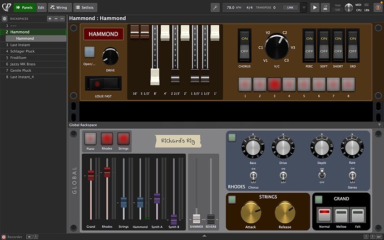The width and height of the screenshot is (384, 240).
Task: Click the rackspaces panel circle icon
Action: click(x=4, y=18)
